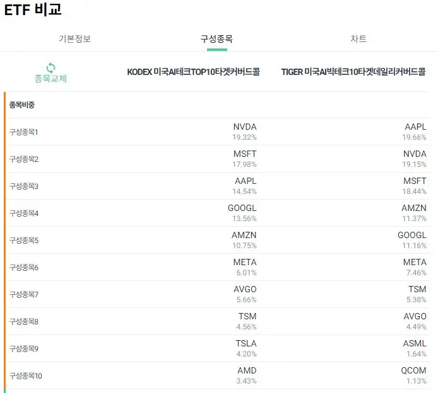Click the 19.66% weight value
The image size is (438, 393).
click(414, 137)
